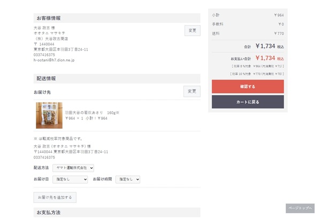Image resolution: width=321 pixels, height=219 pixels.
Task: Click the clam product thumbnail image
Action: tap(49, 115)
